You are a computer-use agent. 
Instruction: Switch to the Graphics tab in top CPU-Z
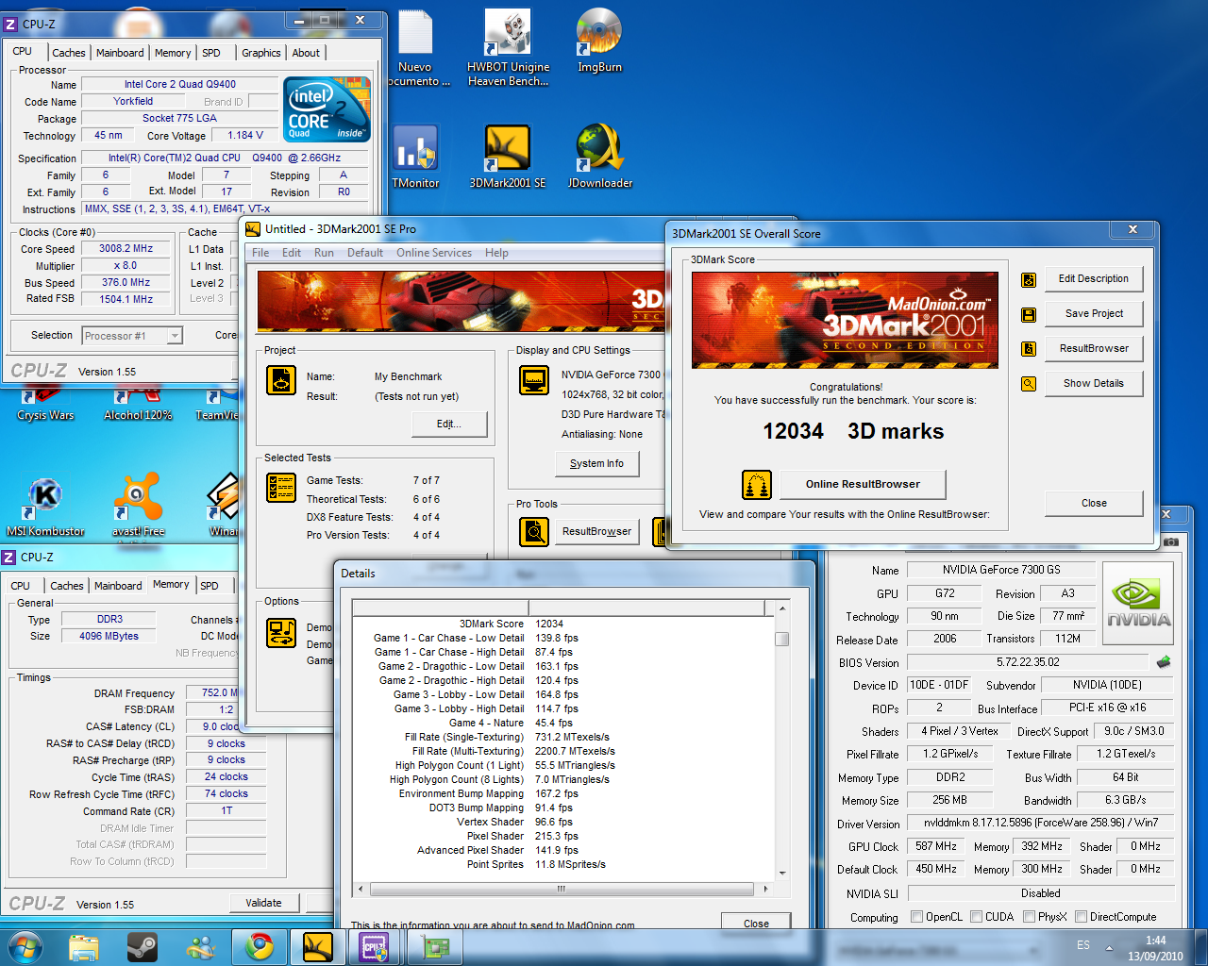260,53
